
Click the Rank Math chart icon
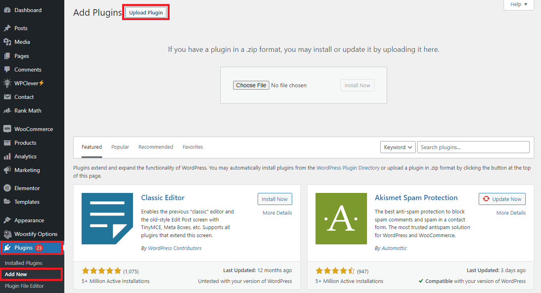point(7,111)
